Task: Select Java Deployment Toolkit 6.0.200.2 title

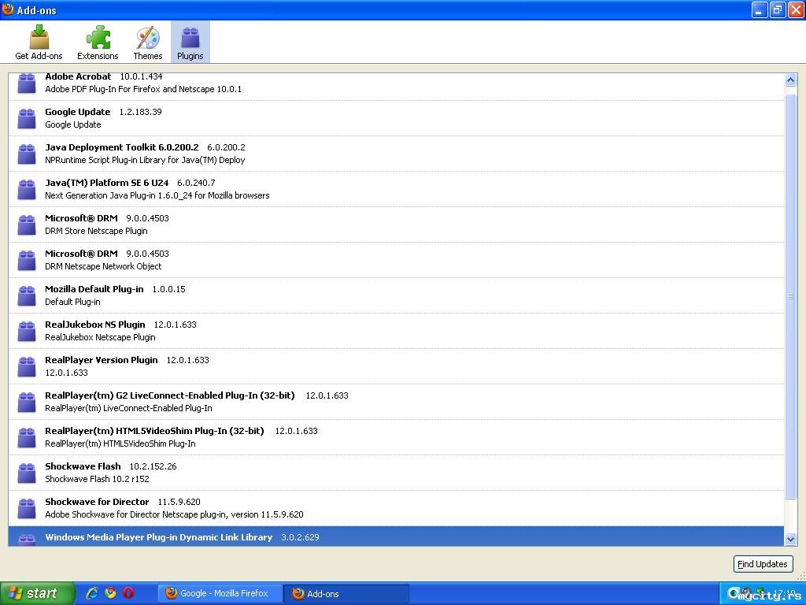Action: click(x=122, y=147)
